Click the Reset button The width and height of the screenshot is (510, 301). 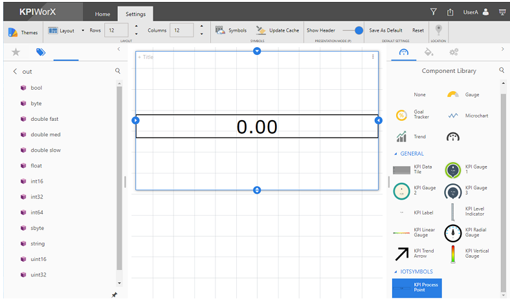[418, 30]
